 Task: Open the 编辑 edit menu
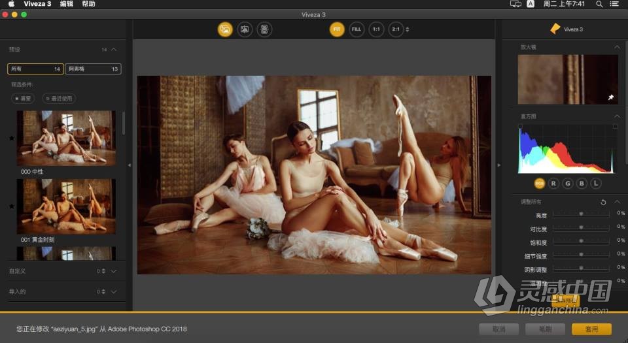(x=67, y=4)
